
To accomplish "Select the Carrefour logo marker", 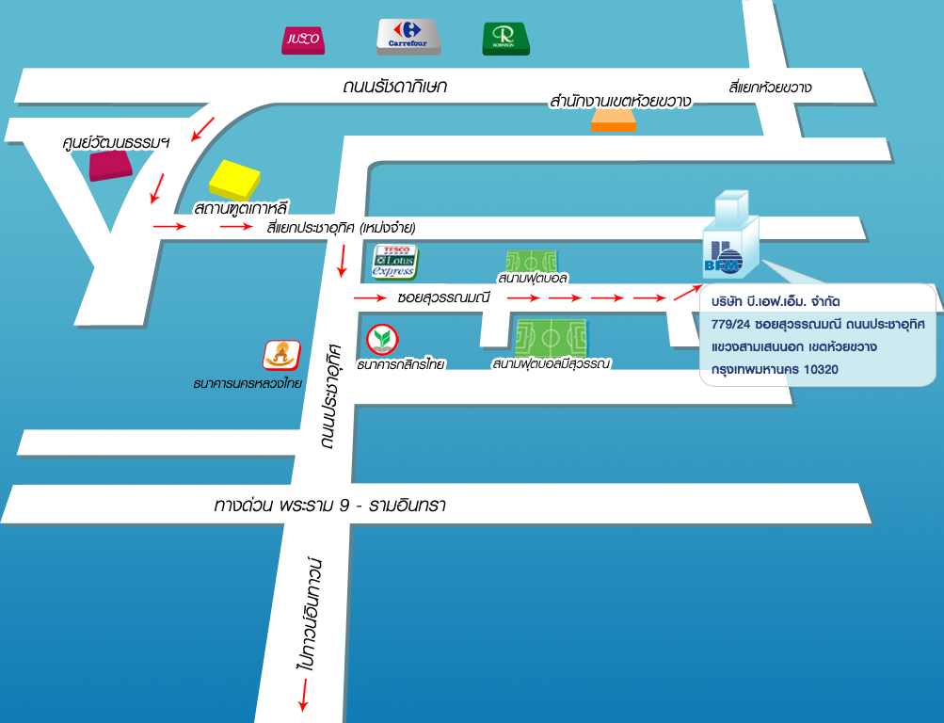I will 408,36.
